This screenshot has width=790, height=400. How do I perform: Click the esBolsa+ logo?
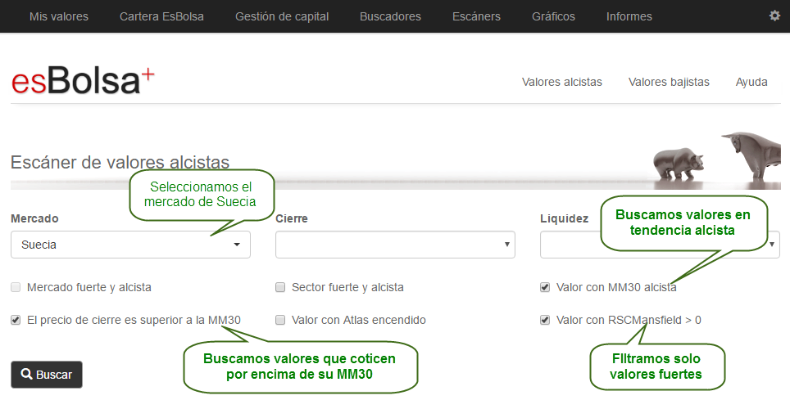(x=83, y=82)
